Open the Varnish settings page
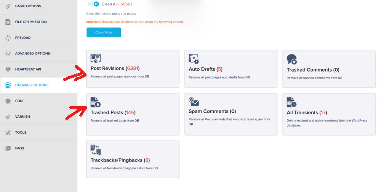The height and width of the screenshot is (192, 381). click(x=38, y=117)
